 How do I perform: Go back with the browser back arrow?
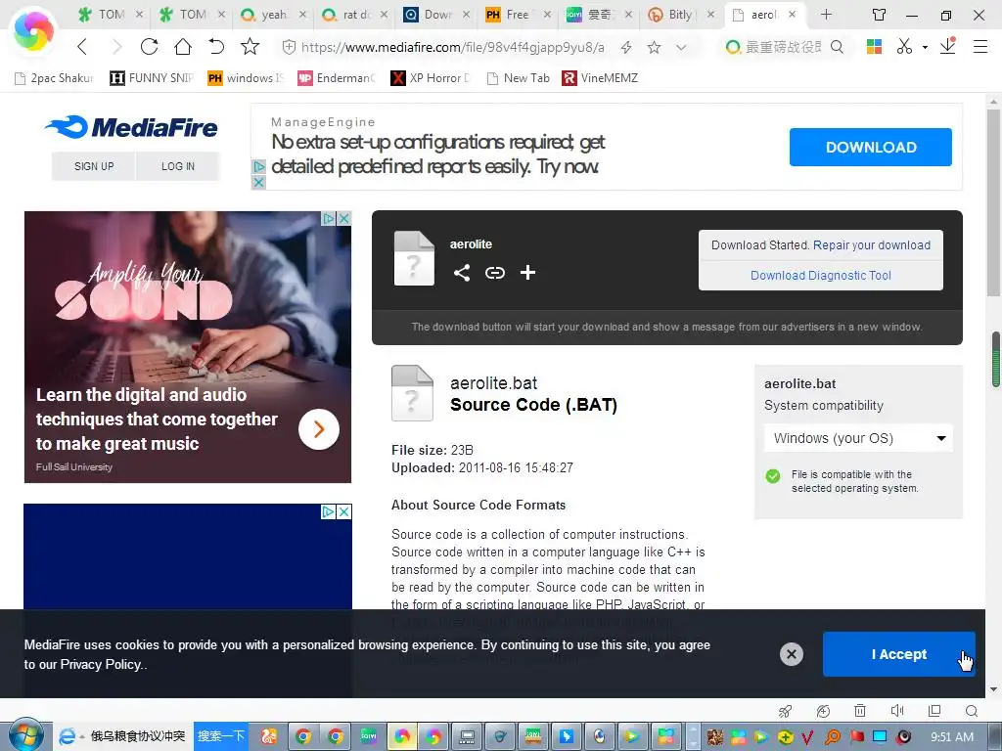(82, 47)
